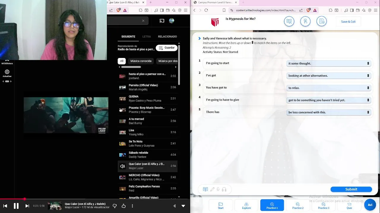The width and height of the screenshot is (380, 213).
Task: Click the elltechnologies address bar
Action: [266, 10]
